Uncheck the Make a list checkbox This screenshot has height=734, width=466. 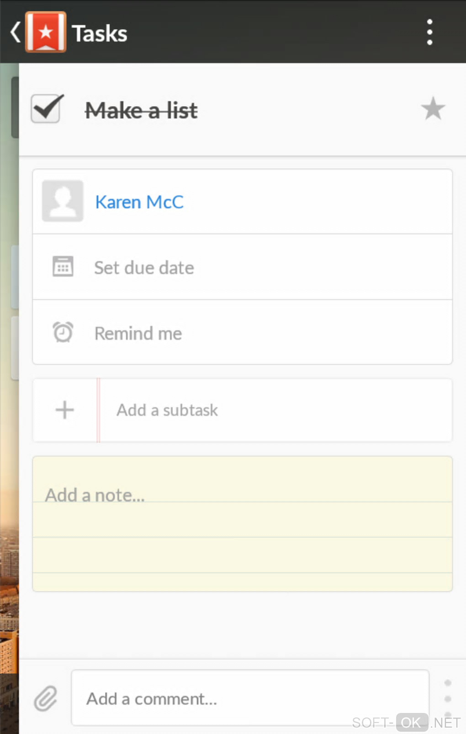coord(46,109)
